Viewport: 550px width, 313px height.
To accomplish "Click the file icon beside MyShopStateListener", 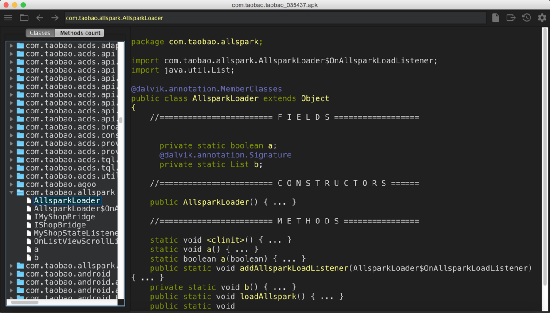I will tap(29, 233).
